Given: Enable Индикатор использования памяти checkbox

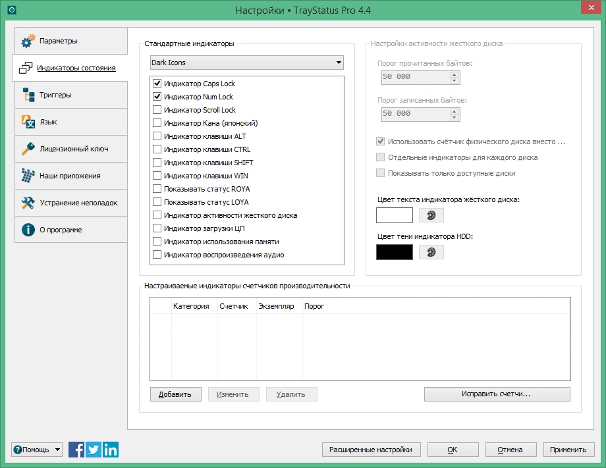Looking at the screenshot, I should [x=157, y=242].
